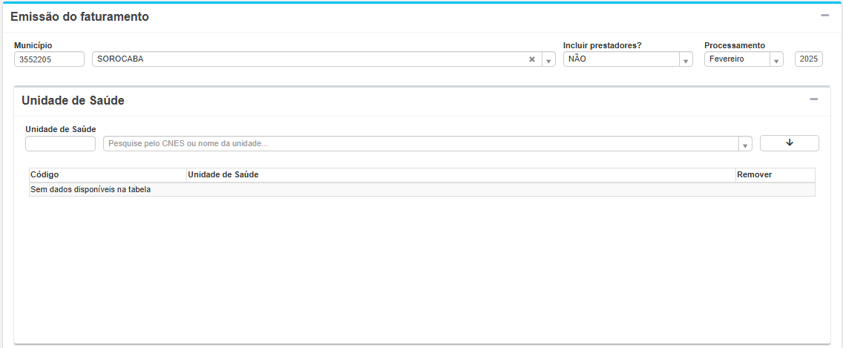This screenshot has width=843, height=348.
Task: Click the Emissão do faturamento panel title
Action: coord(79,16)
